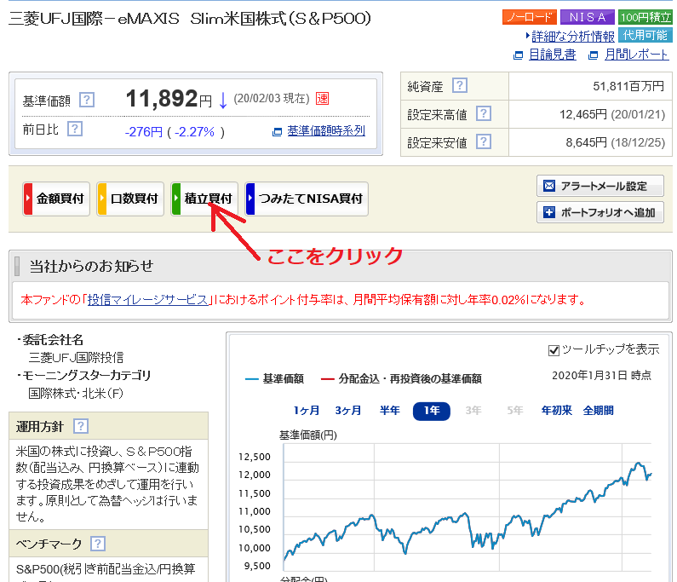The image size is (677, 582).
Task: Toggle ツールチップを表示 checkbox
Action: coord(554,350)
